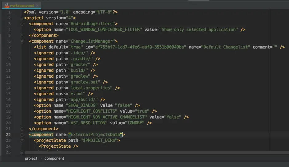This screenshot has width=289, height=167.
Task: Click the text "AndroidLogFilters" on line 3
Action: pyautogui.click(x=92, y=24)
